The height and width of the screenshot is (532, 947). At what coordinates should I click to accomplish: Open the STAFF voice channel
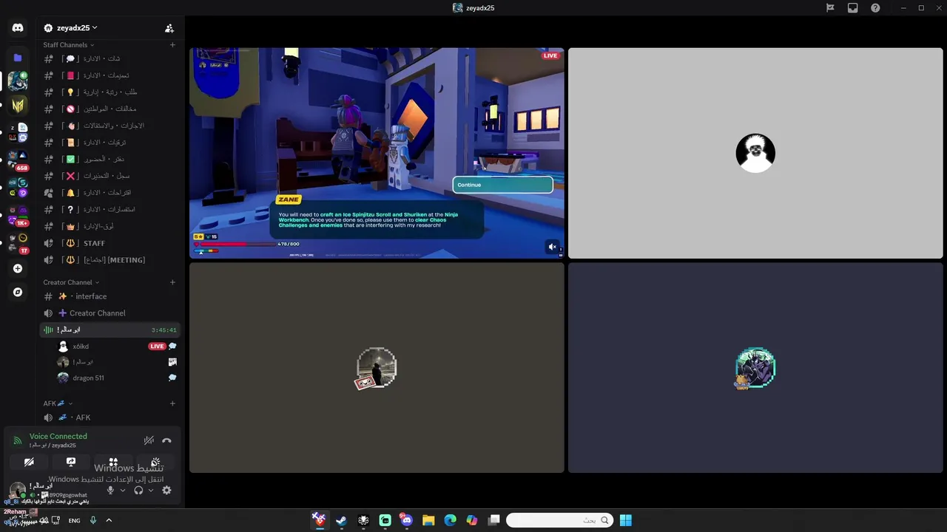109,243
